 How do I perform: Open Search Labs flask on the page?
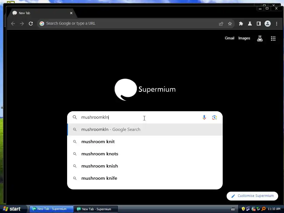[260, 38]
